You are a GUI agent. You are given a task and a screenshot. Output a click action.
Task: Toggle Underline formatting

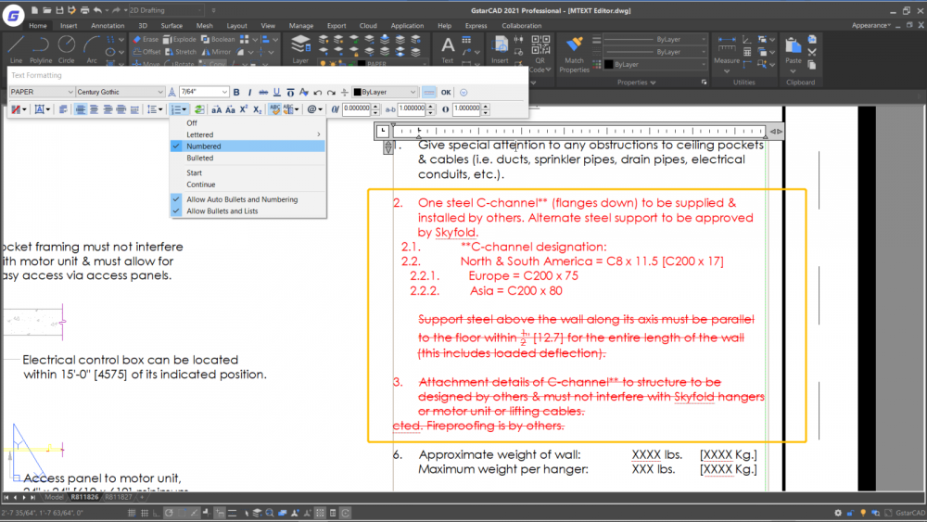[x=276, y=92]
